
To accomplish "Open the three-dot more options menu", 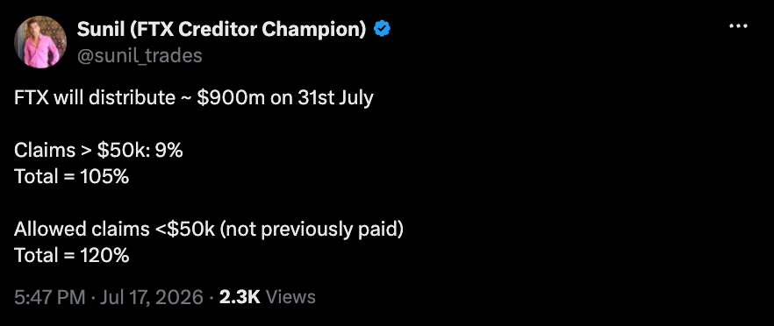I will (738, 26).
